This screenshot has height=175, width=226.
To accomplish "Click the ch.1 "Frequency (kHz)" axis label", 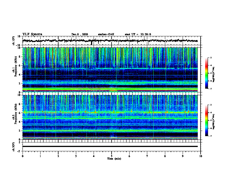I will pos(16,67).
